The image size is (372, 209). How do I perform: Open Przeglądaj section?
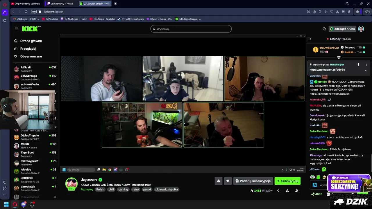coord(25,49)
